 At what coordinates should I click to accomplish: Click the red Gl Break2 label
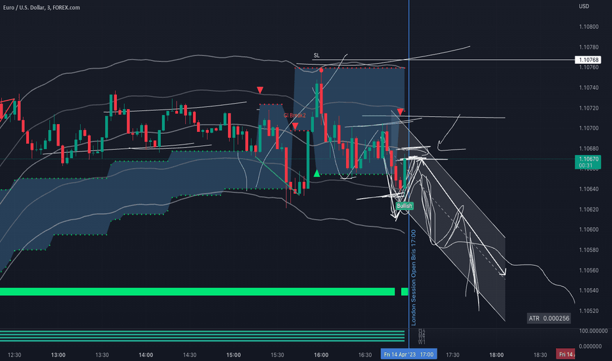pos(295,116)
